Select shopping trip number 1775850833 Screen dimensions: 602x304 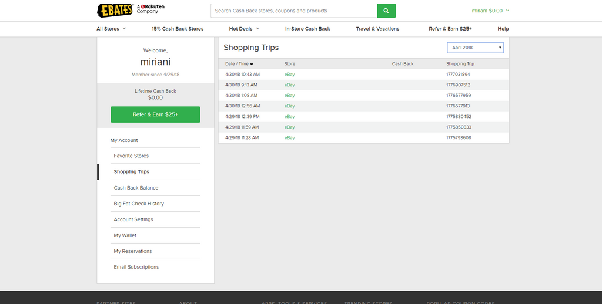coord(459,127)
